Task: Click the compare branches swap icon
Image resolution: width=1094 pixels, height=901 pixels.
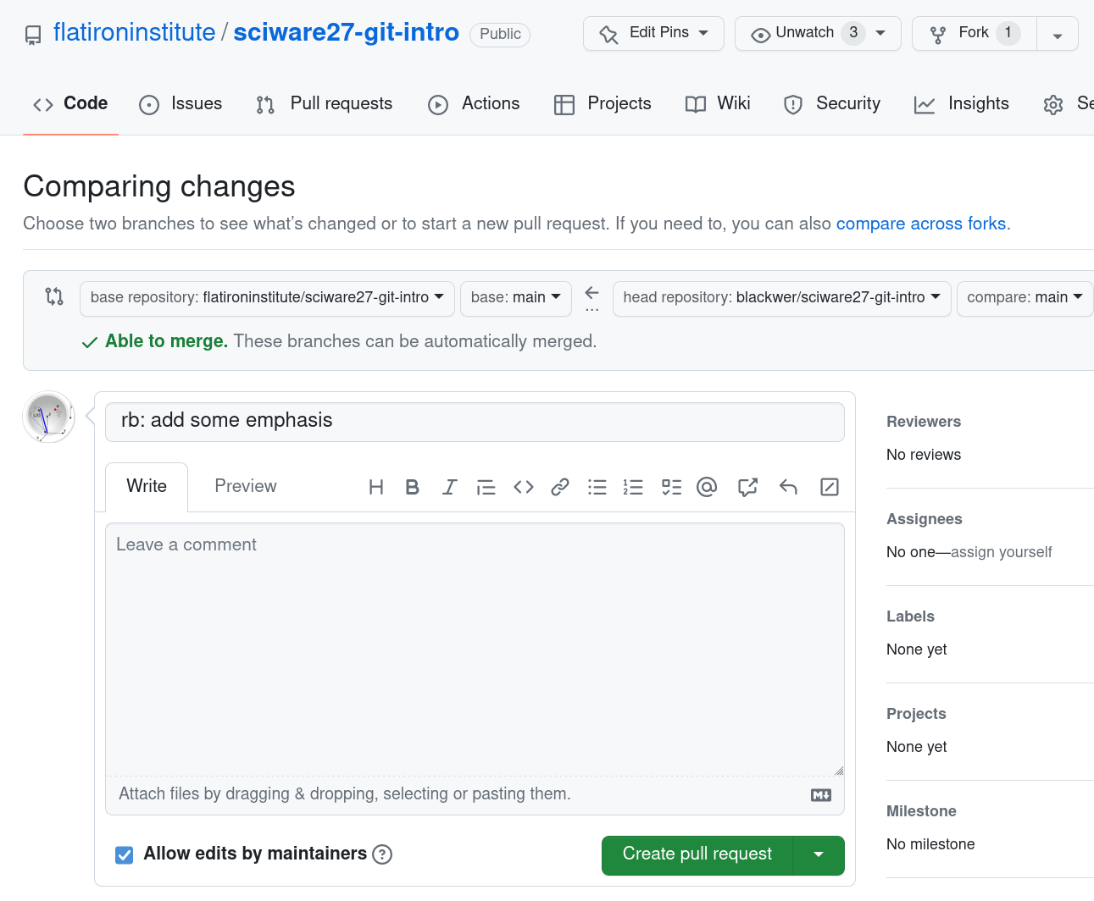Action: pos(54,296)
